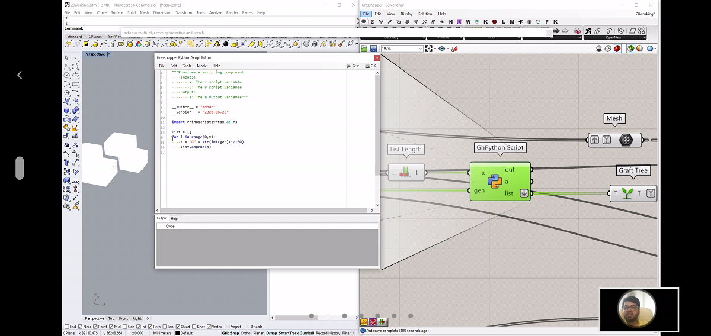Open Mode menu in Python Script Editor
711x336 pixels.
(x=201, y=66)
